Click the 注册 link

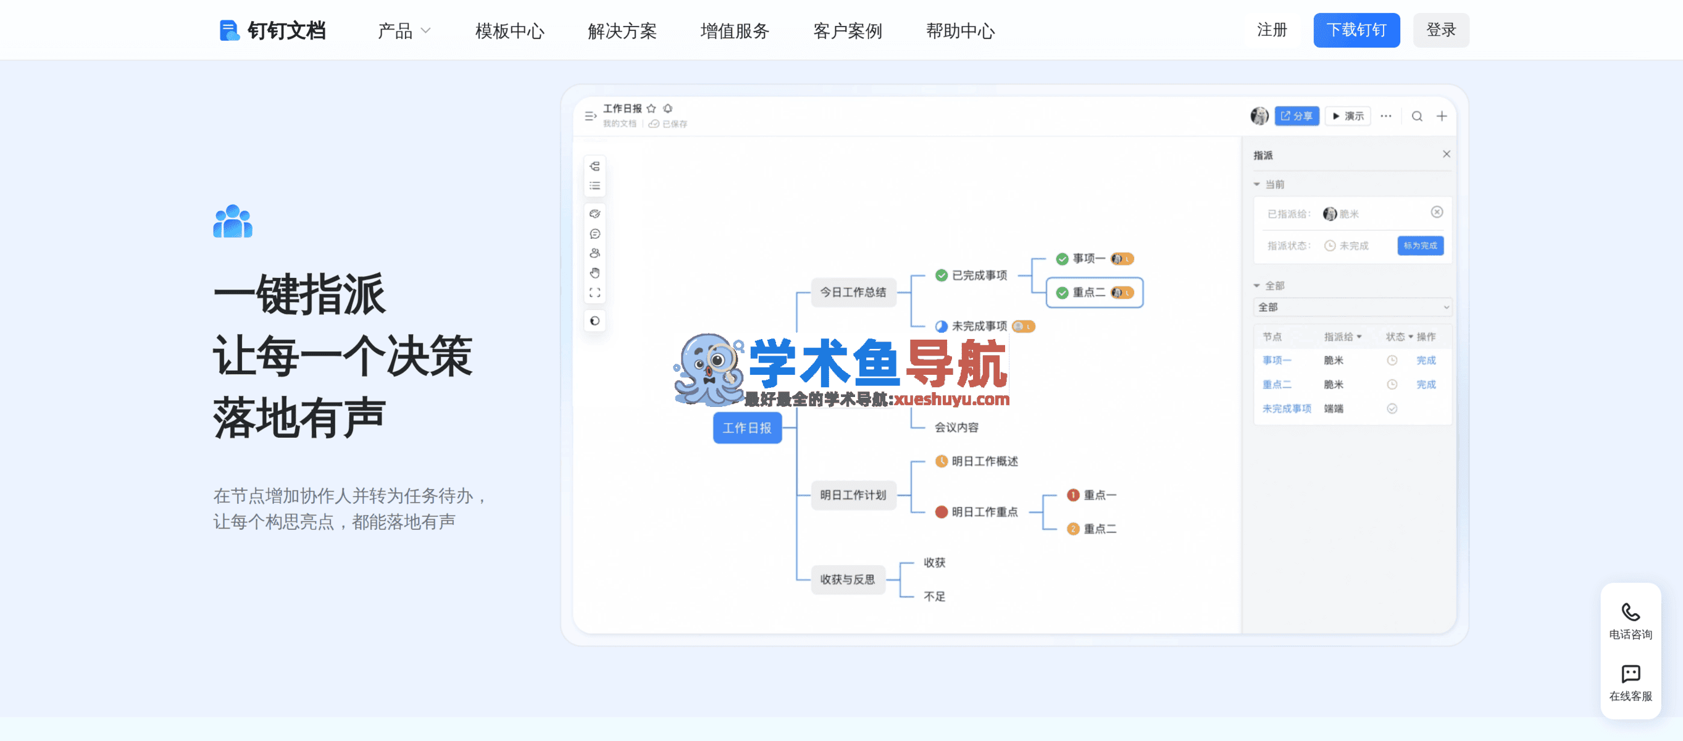(x=1271, y=30)
